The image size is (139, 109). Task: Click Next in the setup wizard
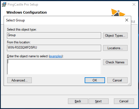pos(99,101)
